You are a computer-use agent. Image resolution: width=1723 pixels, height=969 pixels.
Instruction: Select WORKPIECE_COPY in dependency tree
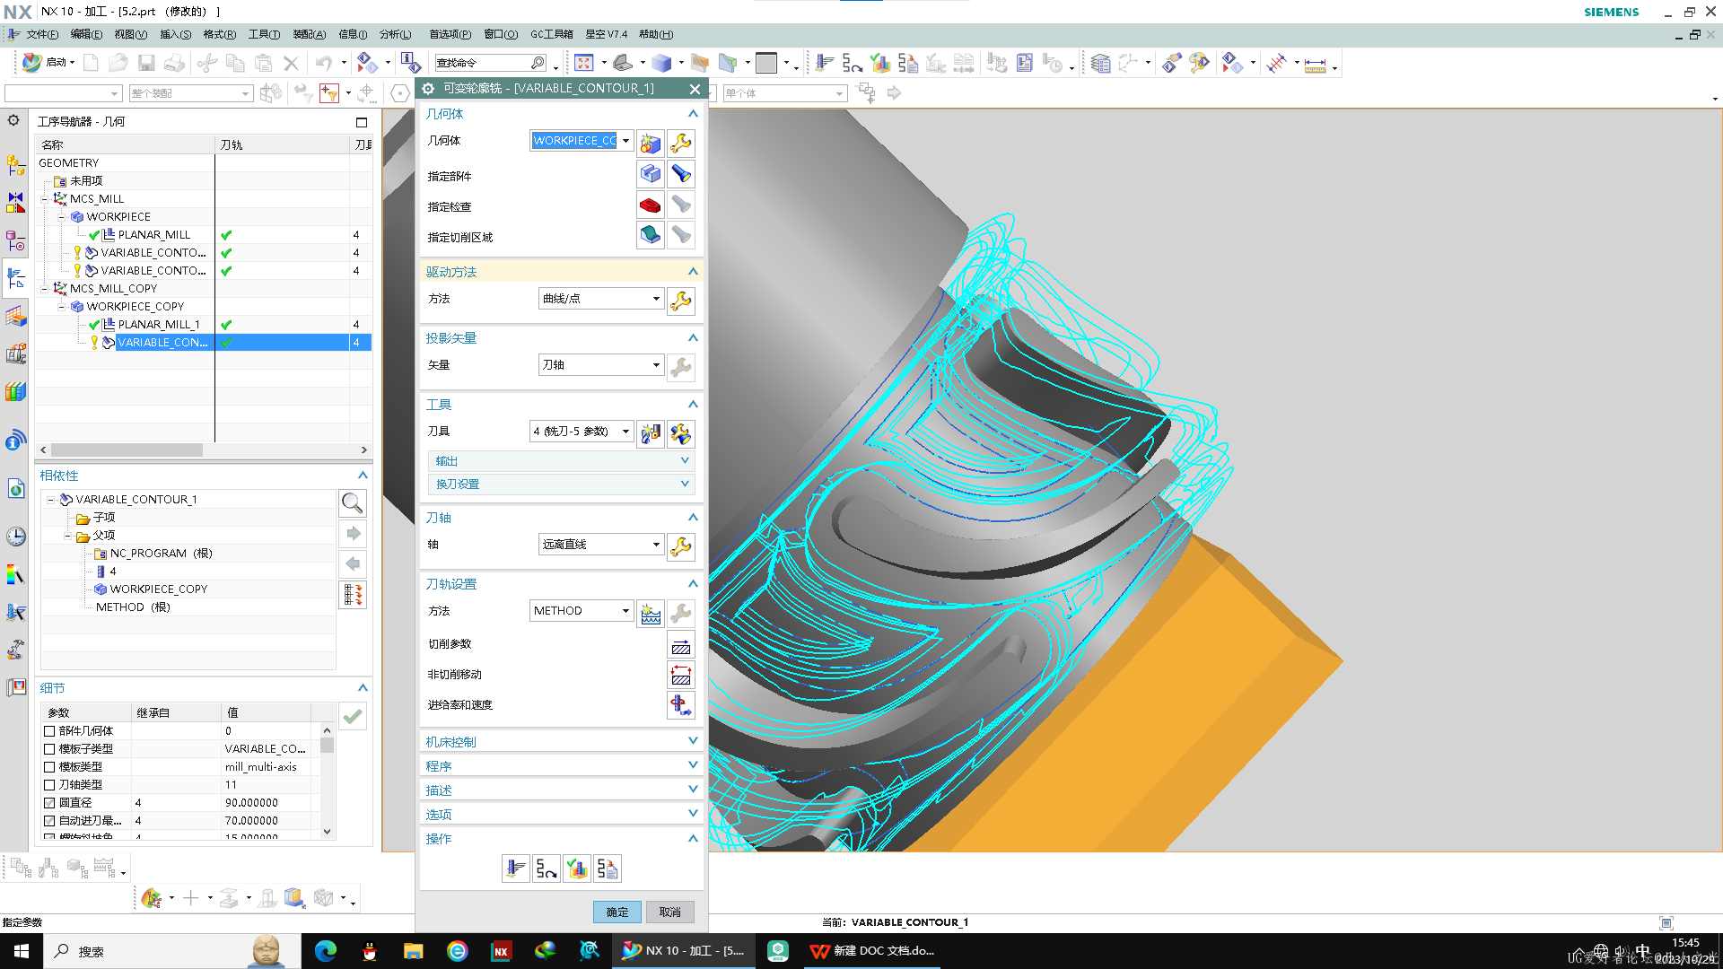158,589
